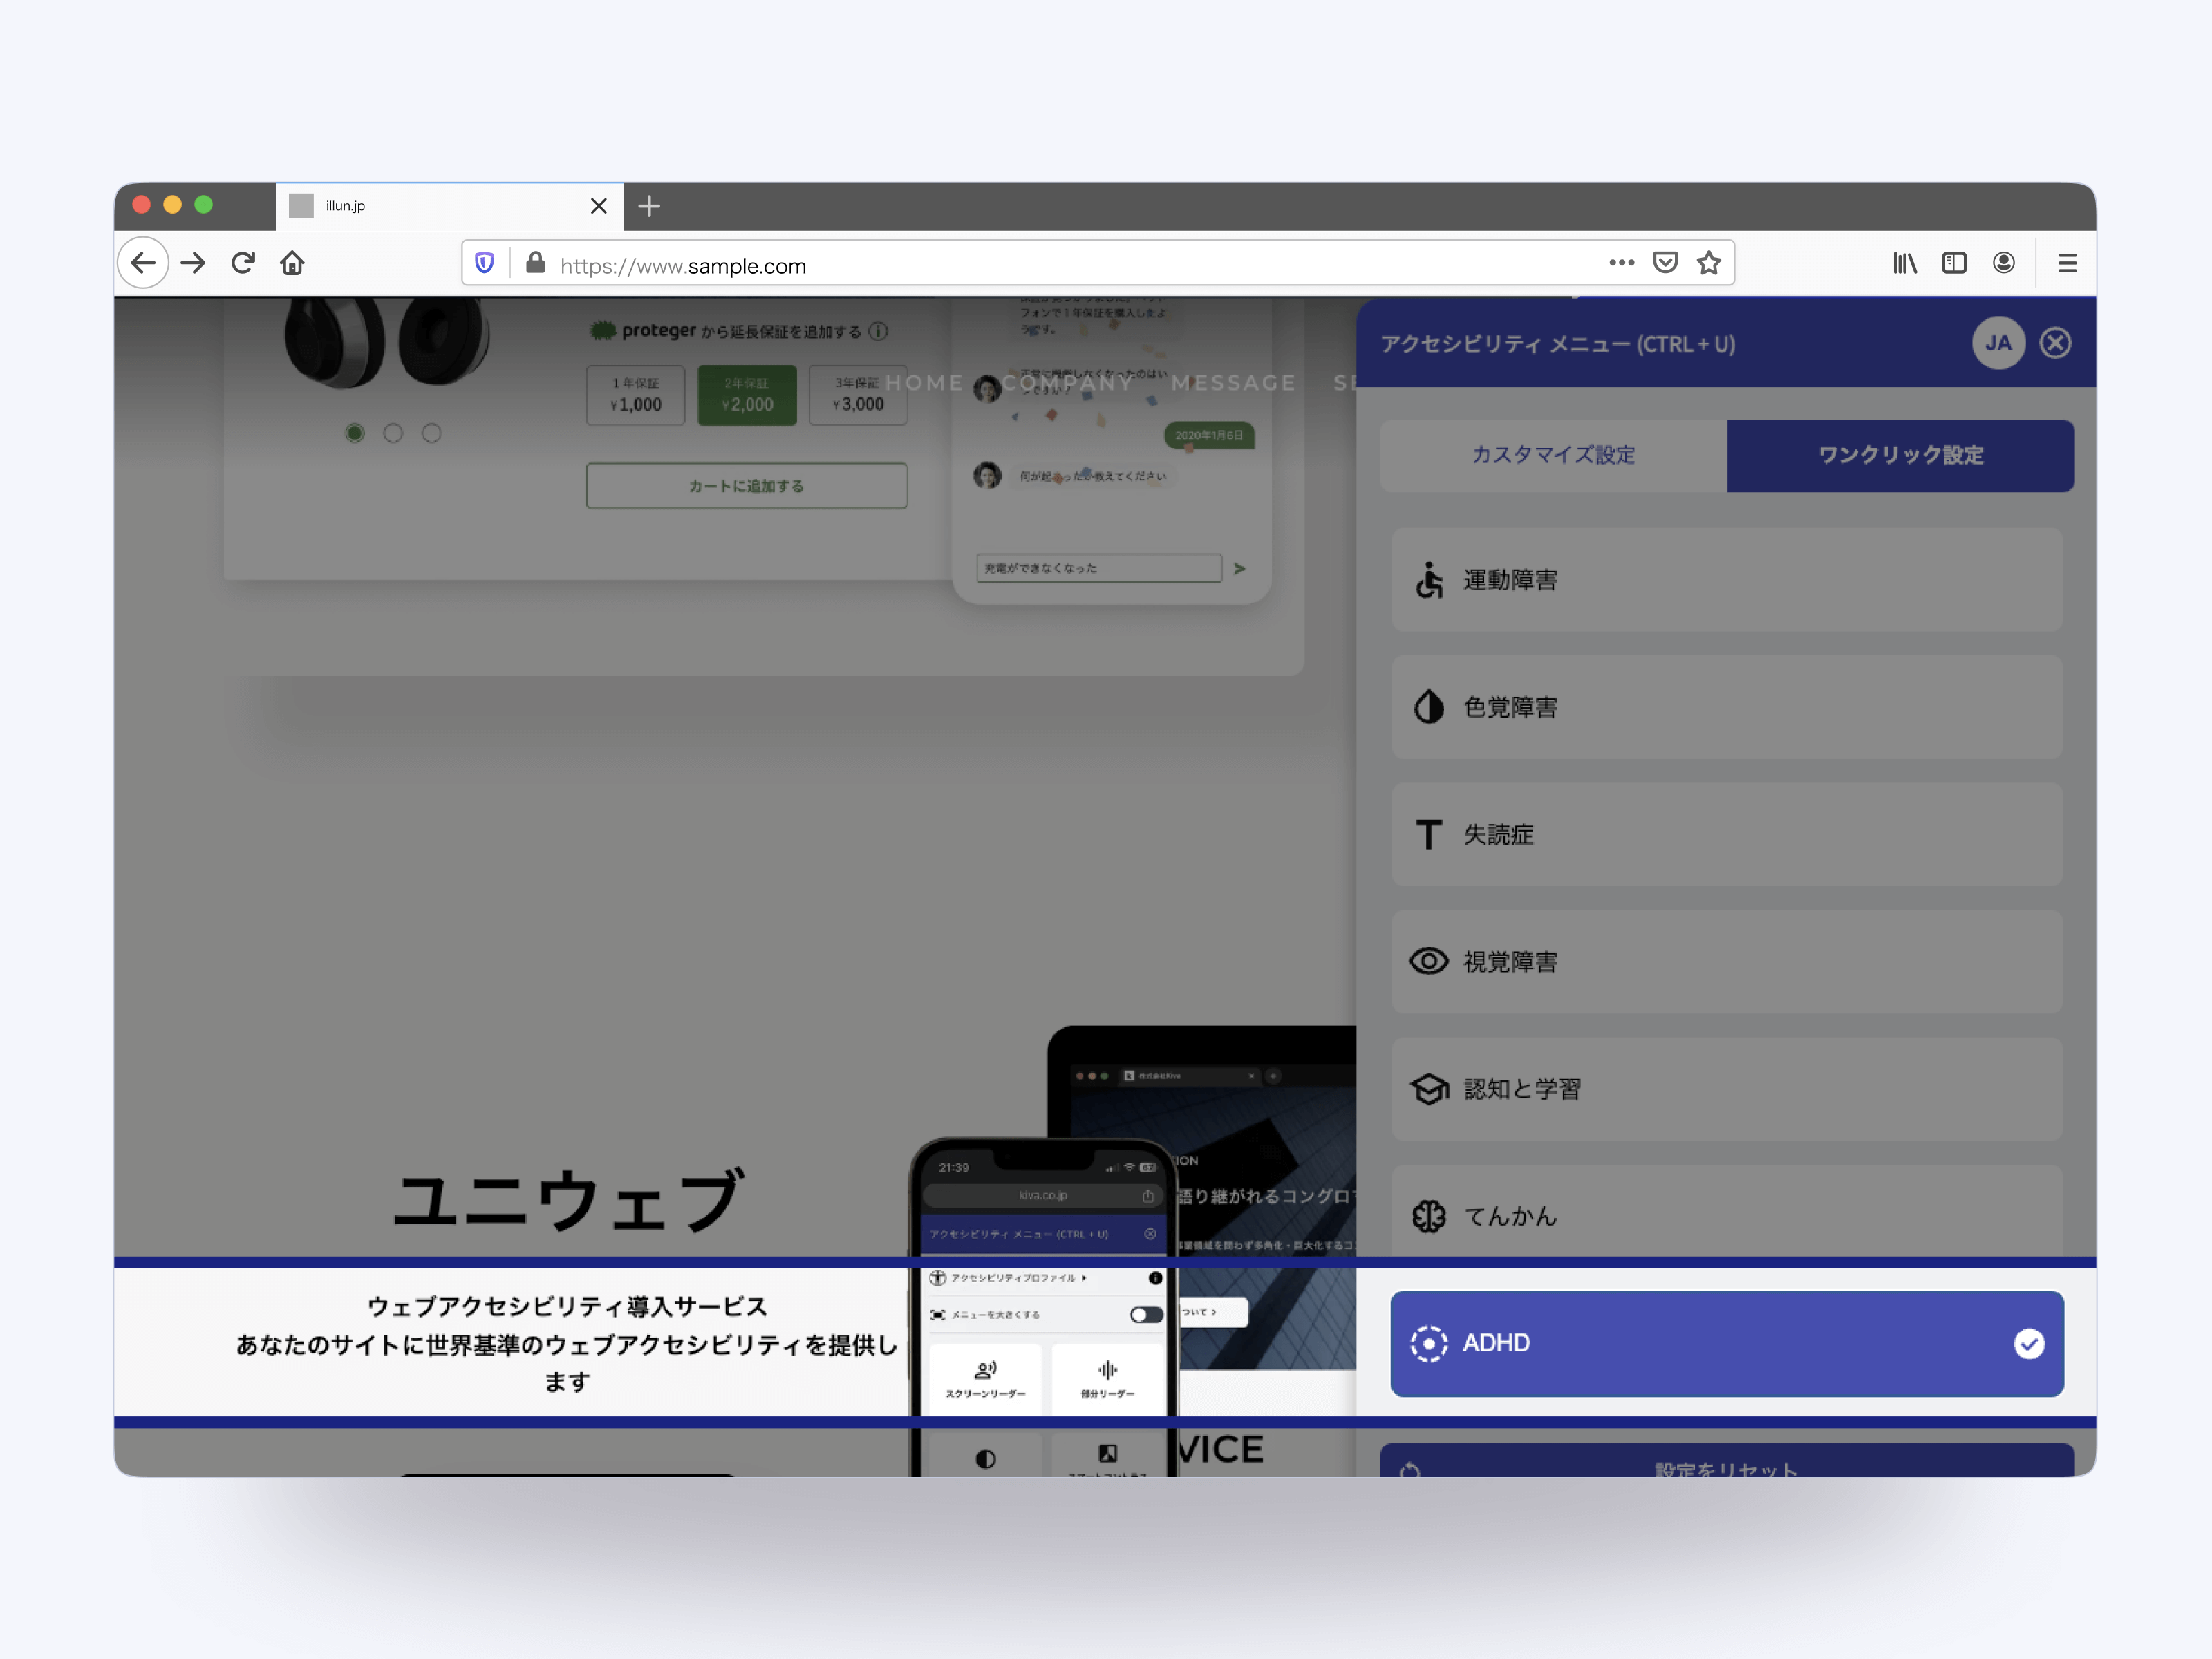Click the 2020年1月6日 date badge in chat
The height and width of the screenshot is (1659, 2212).
[x=1209, y=435]
